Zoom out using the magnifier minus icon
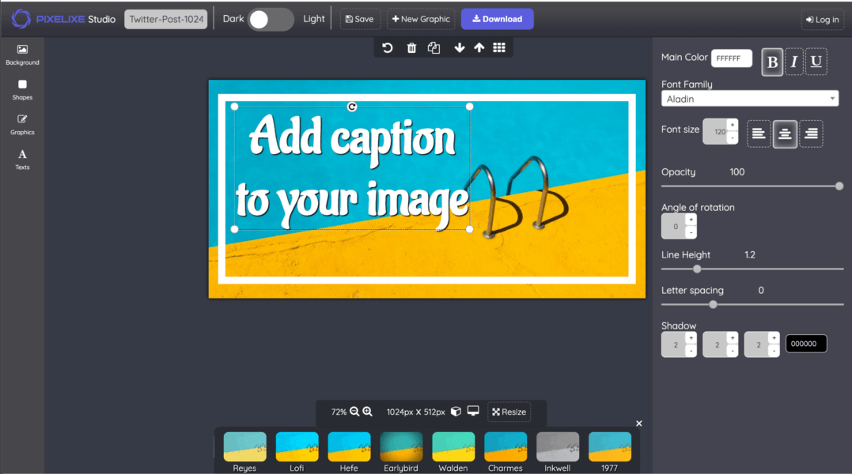Viewport: 852px width, 474px height. [354, 412]
